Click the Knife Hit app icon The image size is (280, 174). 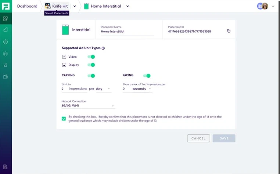(x=48, y=6)
